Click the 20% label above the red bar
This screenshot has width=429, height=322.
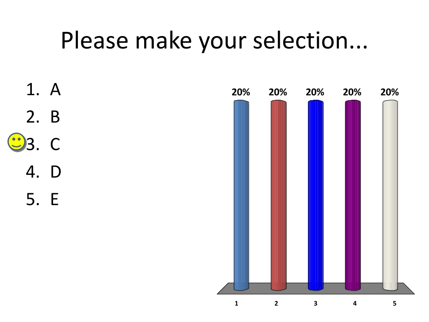coord(278,92)
